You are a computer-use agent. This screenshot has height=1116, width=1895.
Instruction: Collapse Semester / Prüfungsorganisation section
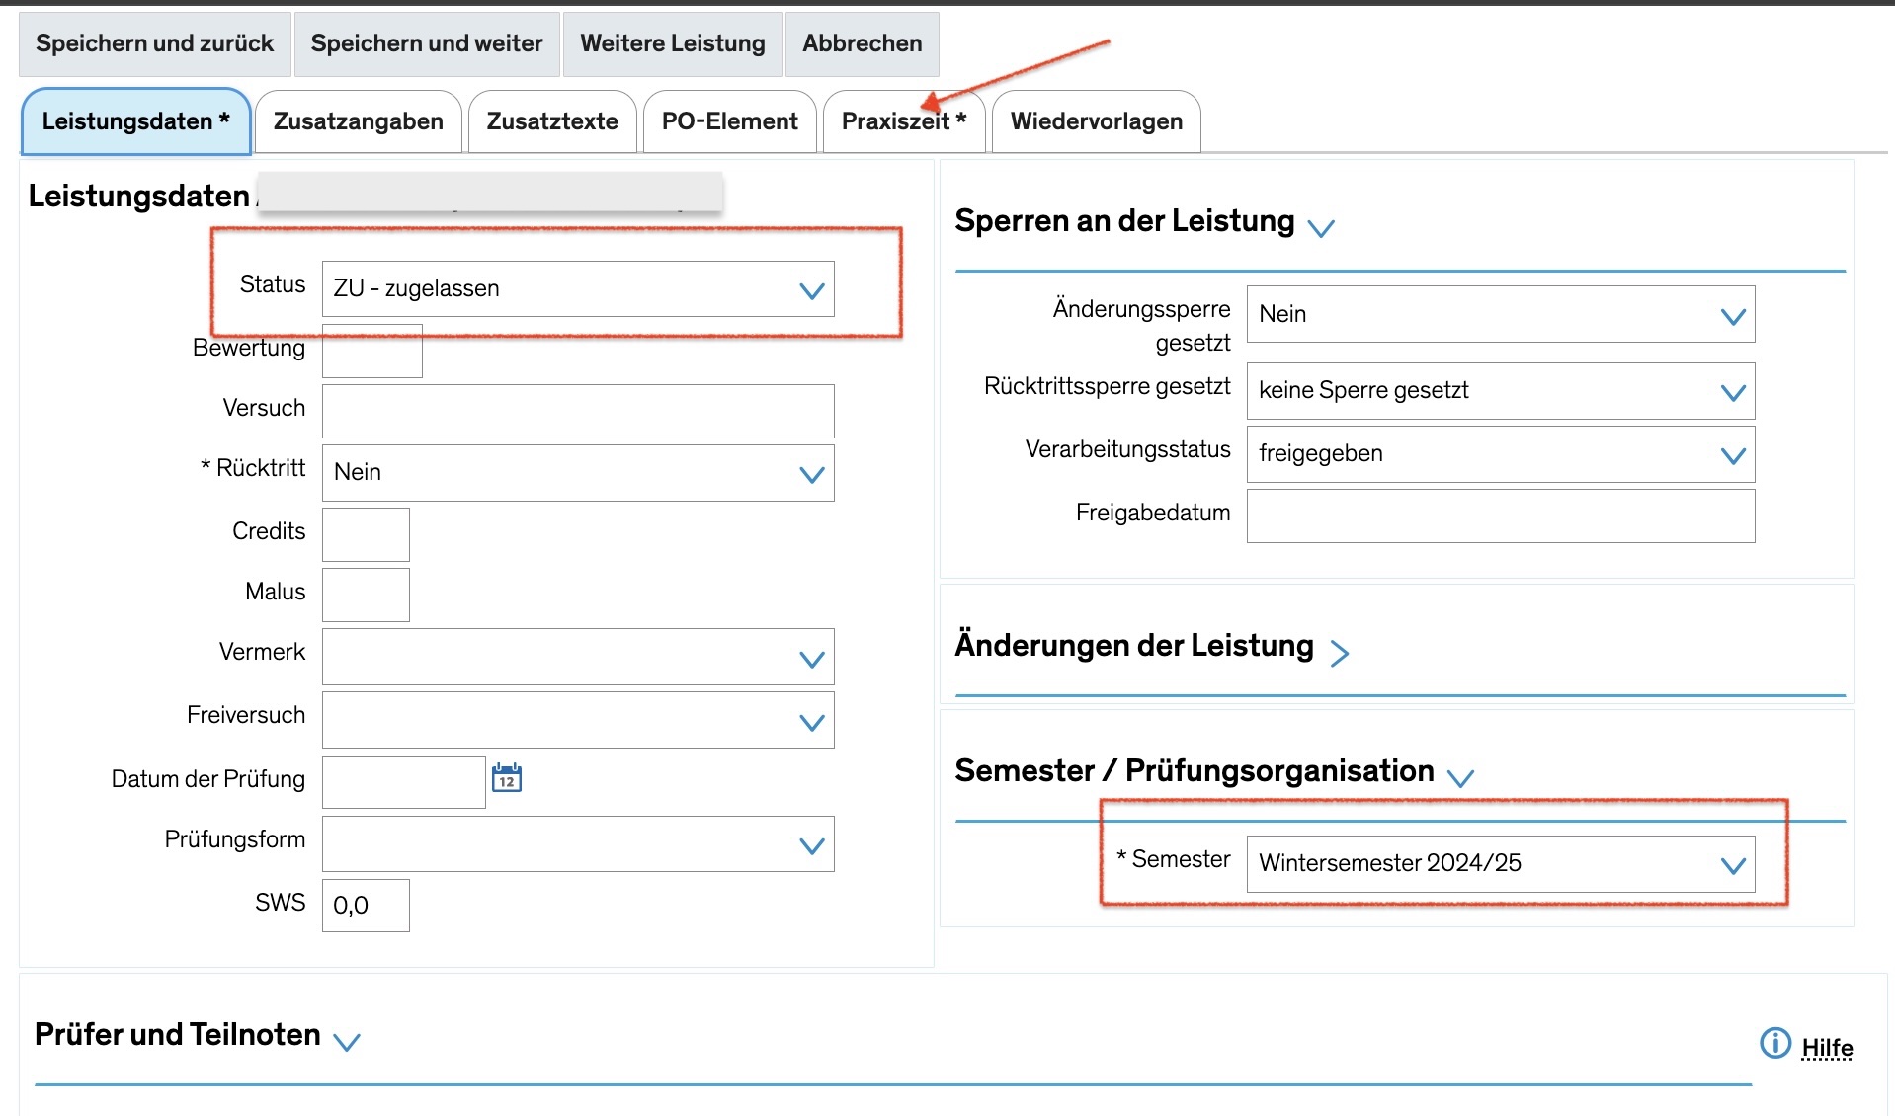pos(1460,778)
